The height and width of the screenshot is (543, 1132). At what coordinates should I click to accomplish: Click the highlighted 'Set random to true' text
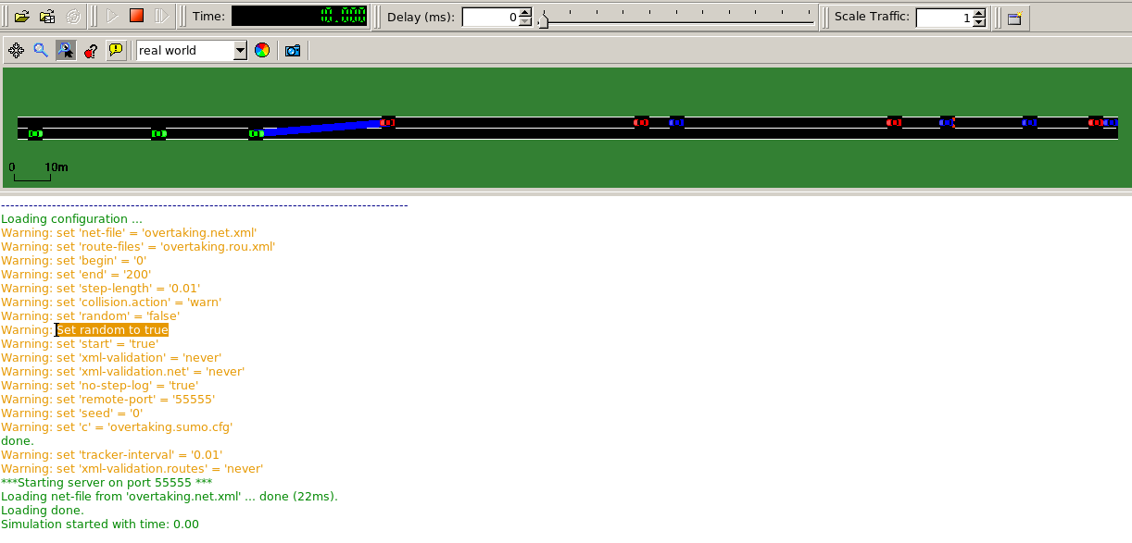coord(112,330)
